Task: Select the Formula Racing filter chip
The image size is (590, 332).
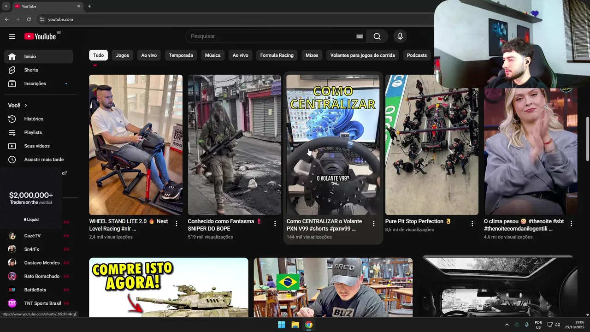Action: [277, 55]
